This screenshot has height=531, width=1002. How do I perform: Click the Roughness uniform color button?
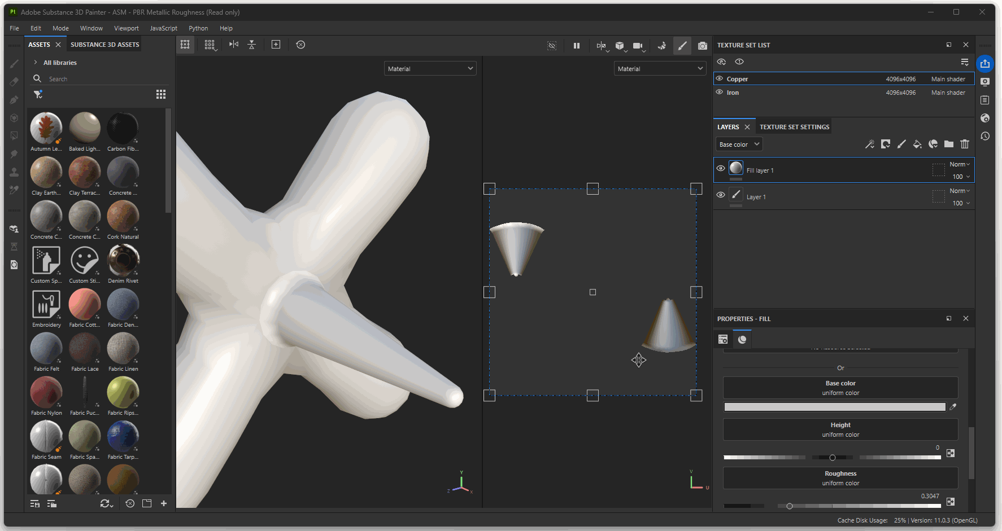tap(840, 478)
